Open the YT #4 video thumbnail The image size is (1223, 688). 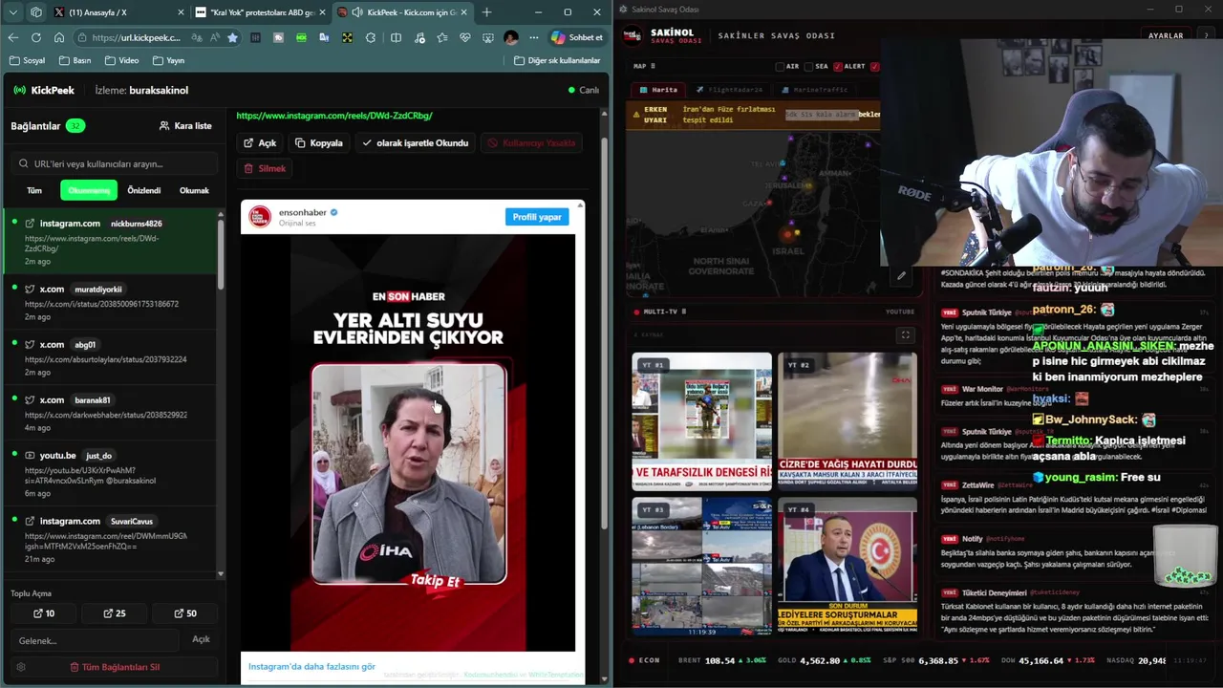(848, 567)
